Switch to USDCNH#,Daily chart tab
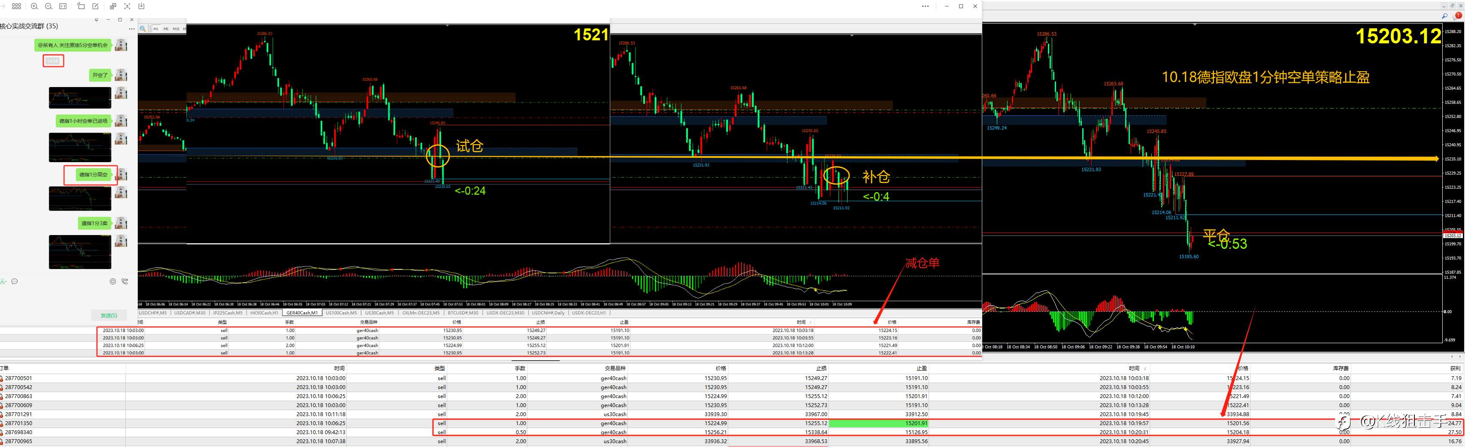This screenshot has width=1465, height=447. (x=548, y=313)
